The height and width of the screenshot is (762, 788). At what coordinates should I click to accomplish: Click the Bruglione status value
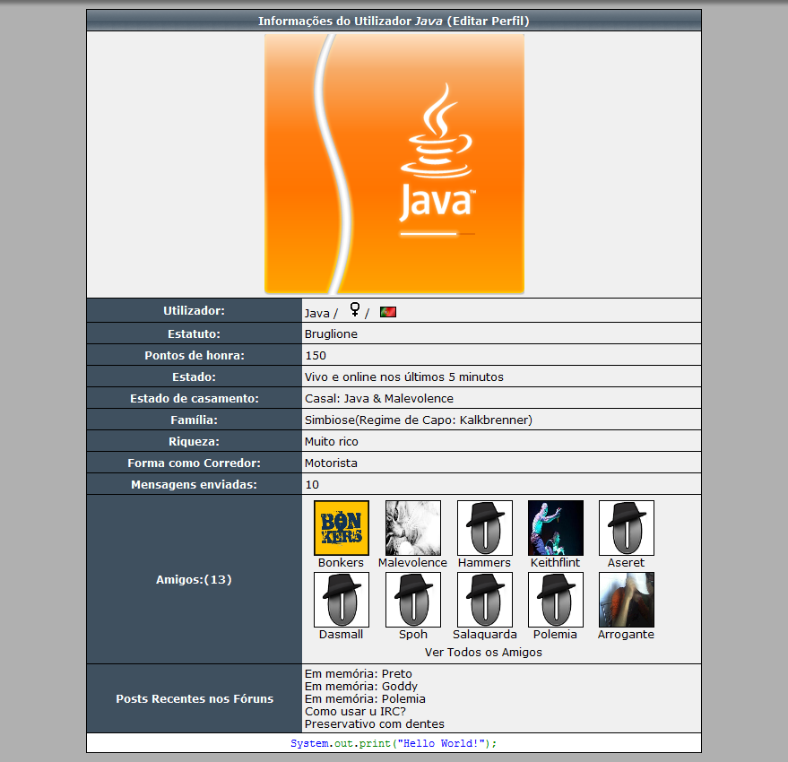(331, 333)
